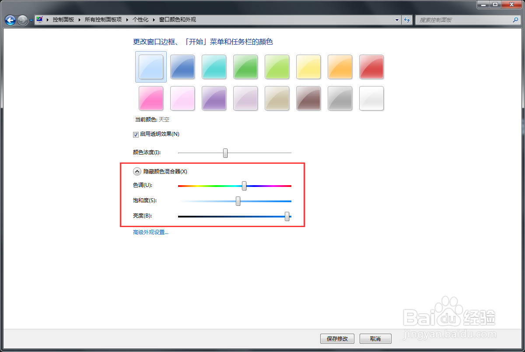
Task: Collapse 隐藏颜色混合器 expander
Action: (x=137, y=172)
